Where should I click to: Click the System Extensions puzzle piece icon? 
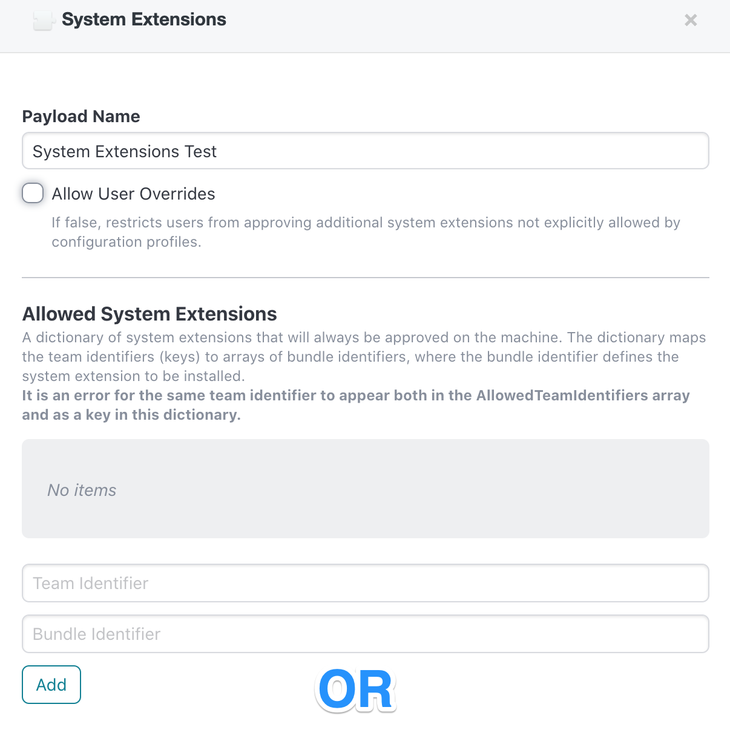click(x=44, y=20)
